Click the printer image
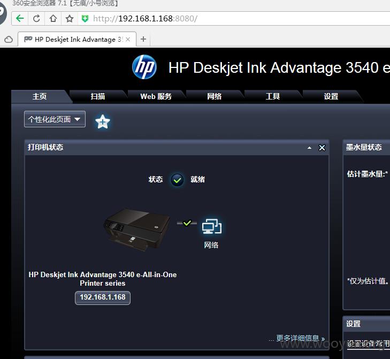Viewport: 390px width, 359px height. tap(137, 230)
